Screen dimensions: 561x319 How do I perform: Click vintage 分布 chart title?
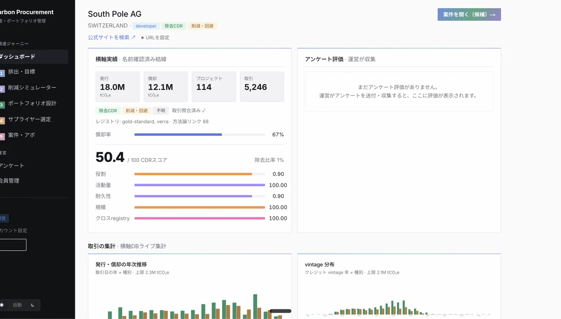coord(319,264)
